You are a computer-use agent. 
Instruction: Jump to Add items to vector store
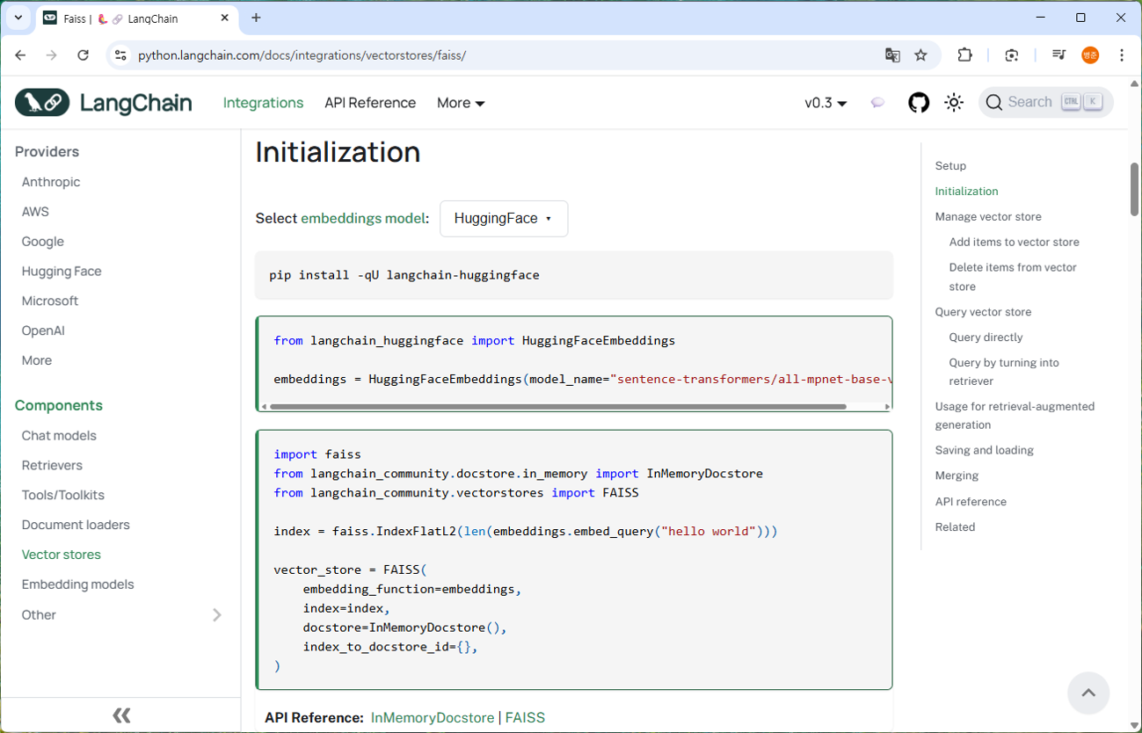(x=1014, y=242)
